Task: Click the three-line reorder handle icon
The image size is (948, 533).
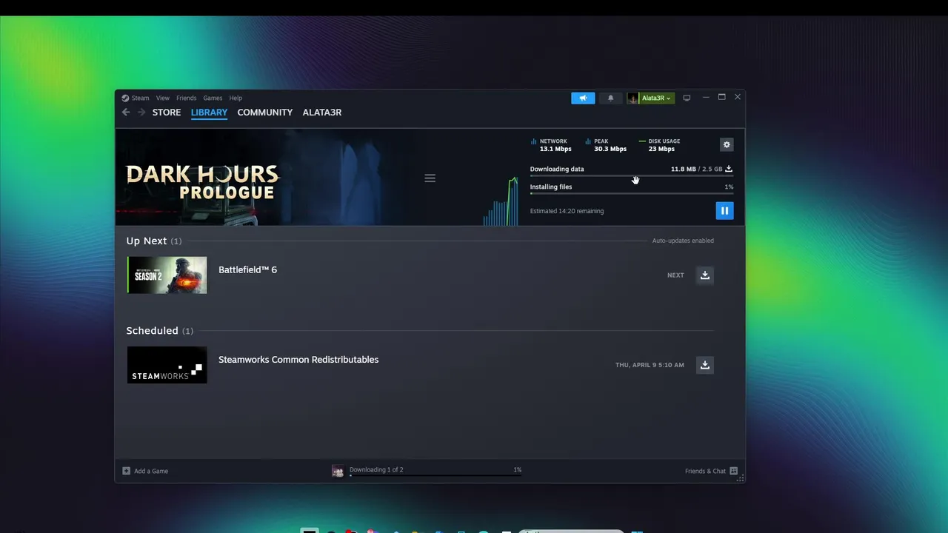Action: pos(430,178)
